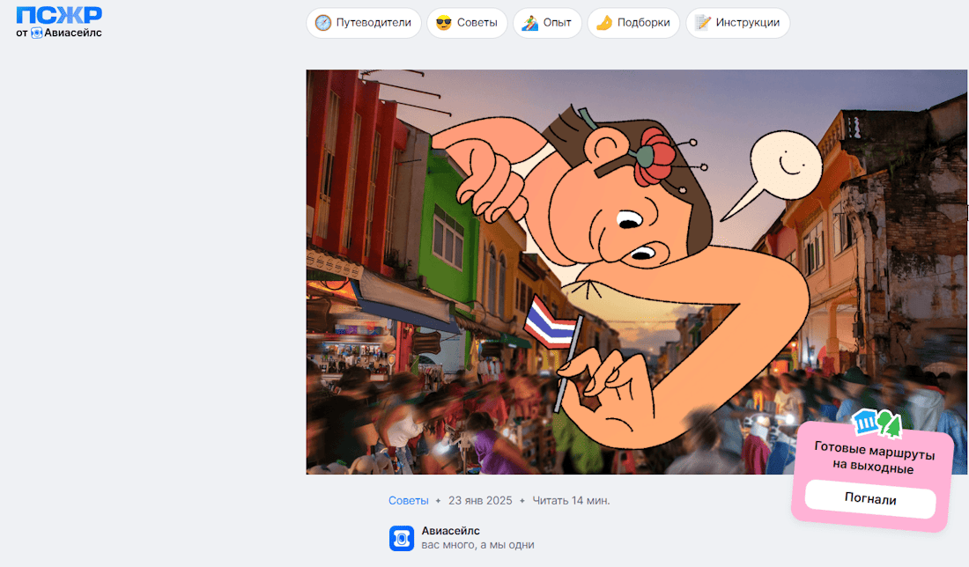Click the author tagline вас много, а мы одни
Viewport: 969px width, 567px height.
click(477, 545)
